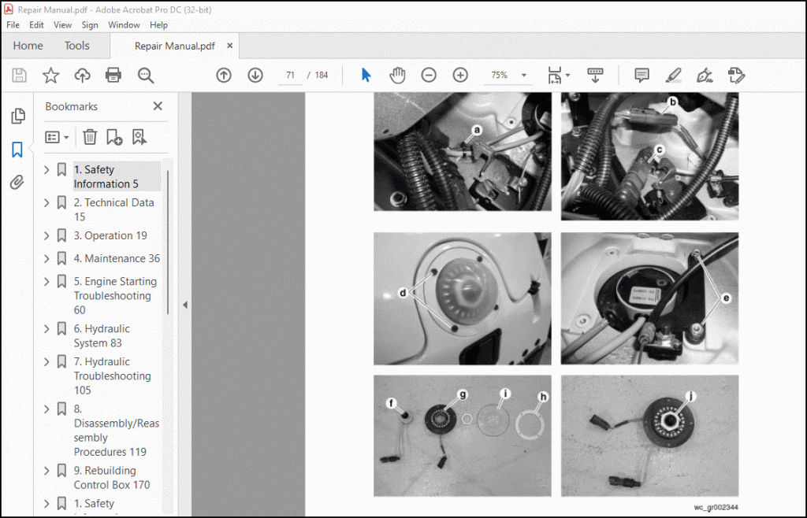Jump to Engine Starting Troubleshooting bookmark
The image size is (807, 518).
pyautogui.click(x=115, y=295)
